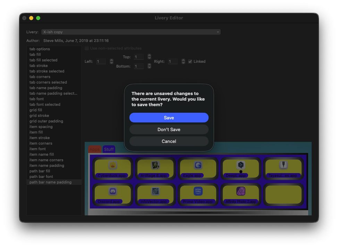Screen dimensions: 338x248
Task: Open the Livery dropdown showing X-ish copy
Action: 131,32
